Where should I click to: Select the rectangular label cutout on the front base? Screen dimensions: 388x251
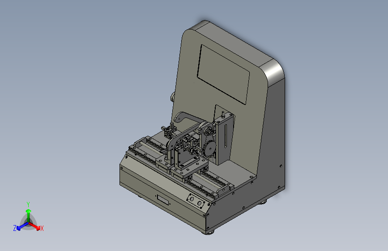163,200
